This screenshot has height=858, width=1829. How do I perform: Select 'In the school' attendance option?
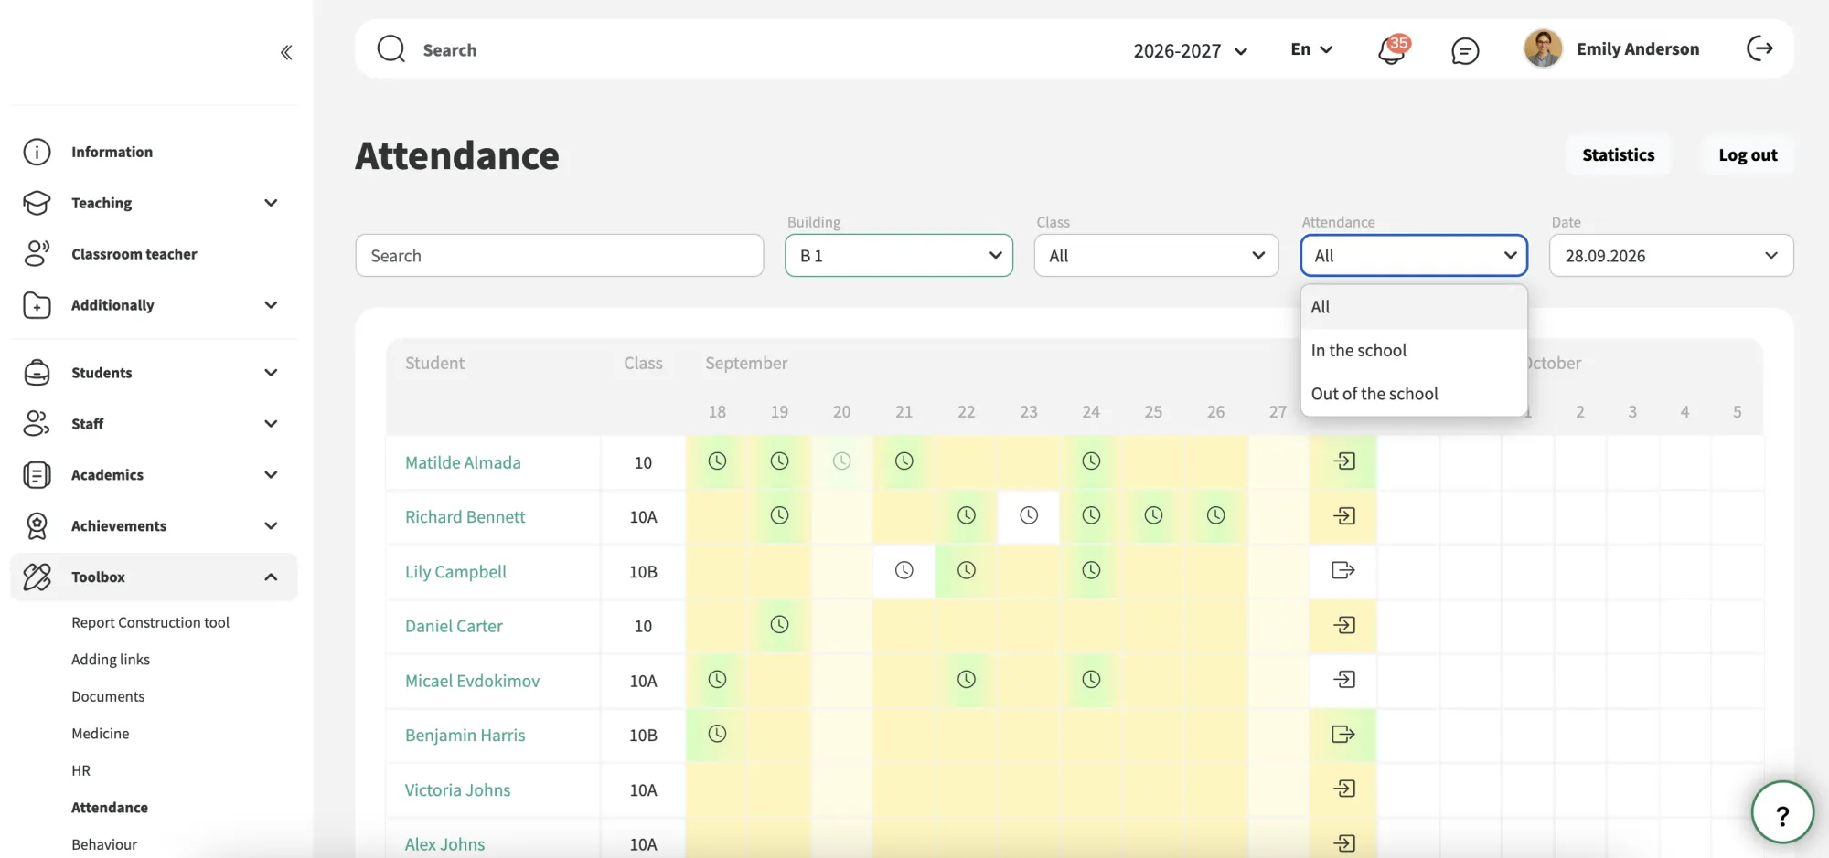pyautogui.click(x=1414, y=350)
